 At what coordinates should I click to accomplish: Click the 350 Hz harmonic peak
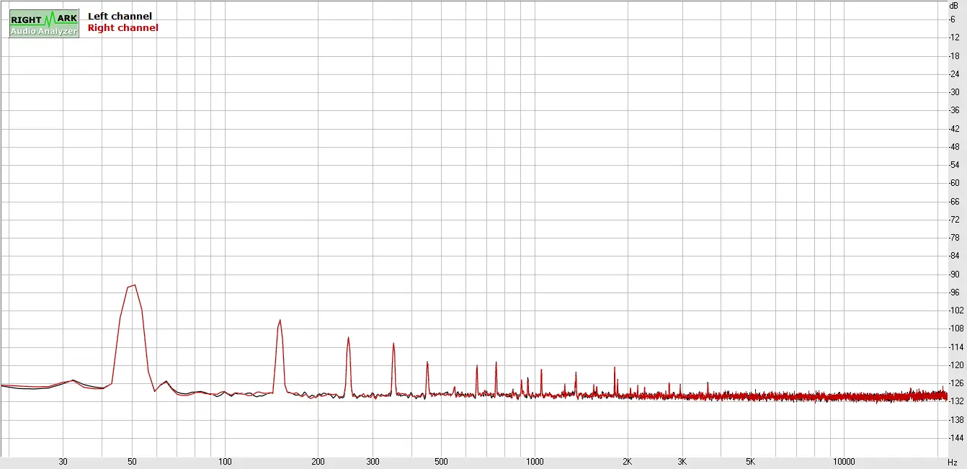pos(393,344)
